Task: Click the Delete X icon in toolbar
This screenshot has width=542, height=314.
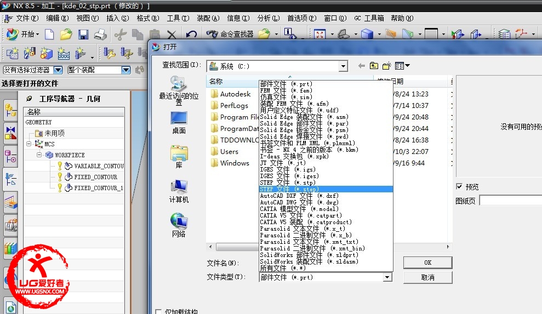Action: [172, 34]
